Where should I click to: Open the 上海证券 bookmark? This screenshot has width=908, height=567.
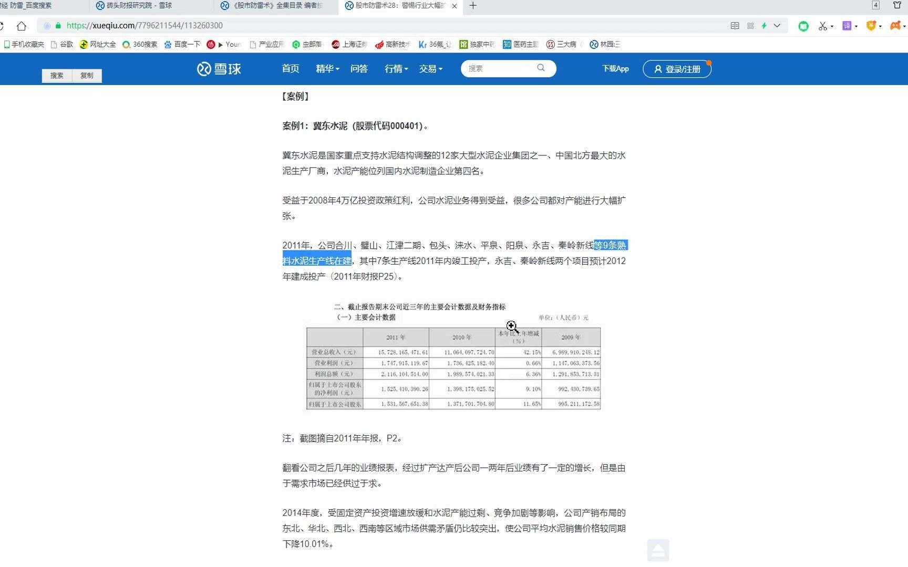pos(349,45)
